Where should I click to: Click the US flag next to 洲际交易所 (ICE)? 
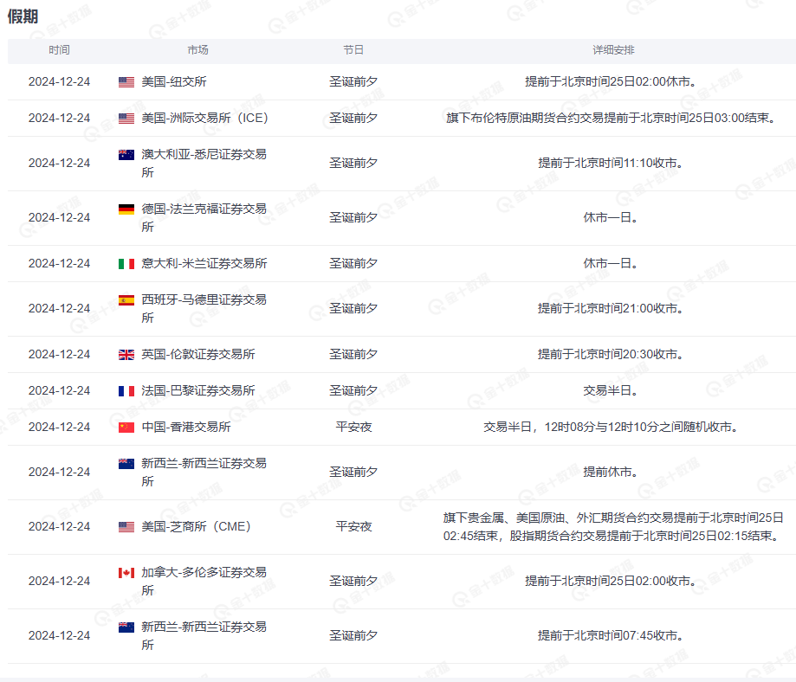pos(126,119)
